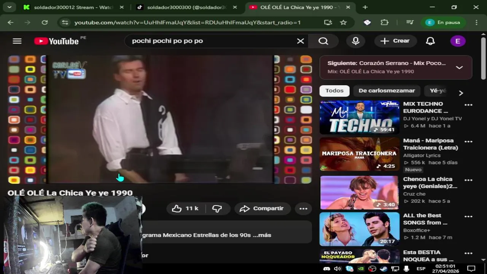Open more actions under the video

point(303,209)
